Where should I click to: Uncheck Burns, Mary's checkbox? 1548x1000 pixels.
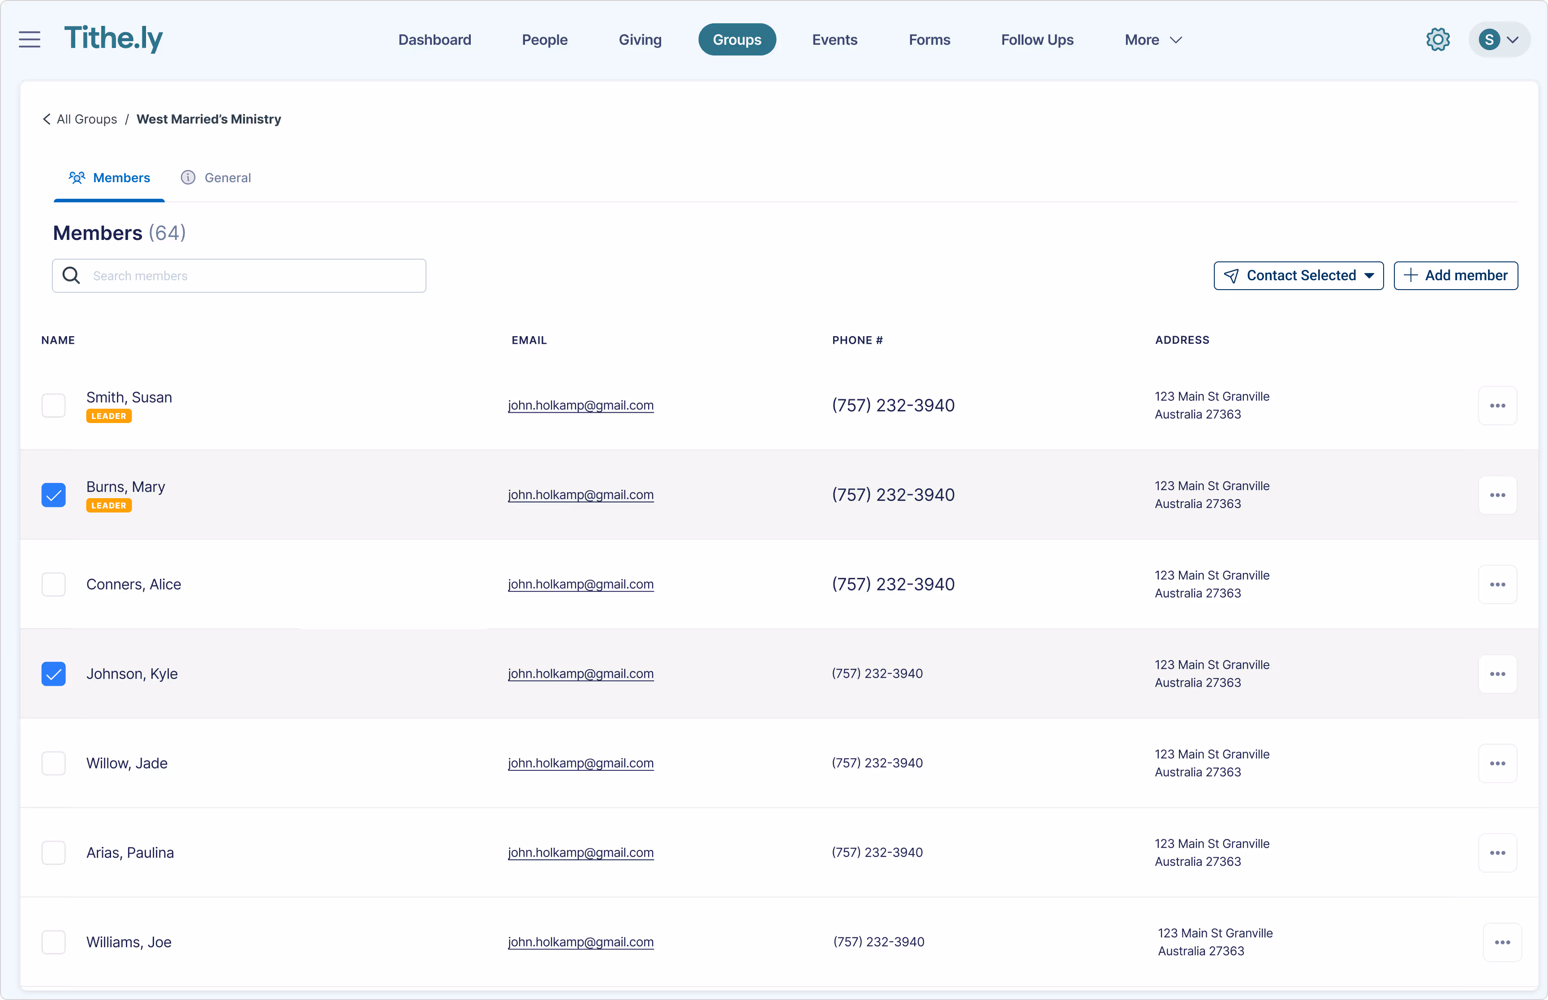[x=54, y=496]
